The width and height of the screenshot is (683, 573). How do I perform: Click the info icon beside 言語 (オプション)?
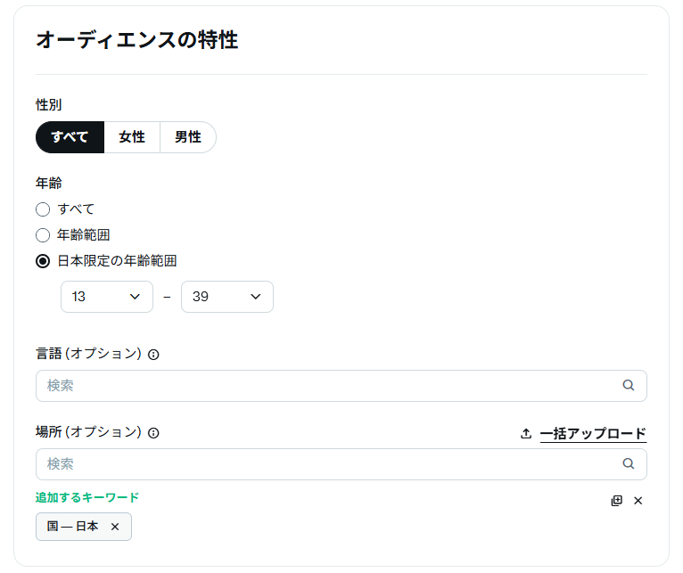click(153, 355)
